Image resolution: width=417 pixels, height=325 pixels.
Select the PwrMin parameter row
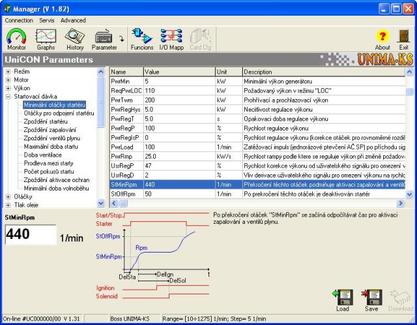point(257,81)
